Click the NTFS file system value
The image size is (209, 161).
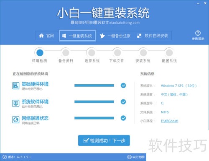coord(165,112)
